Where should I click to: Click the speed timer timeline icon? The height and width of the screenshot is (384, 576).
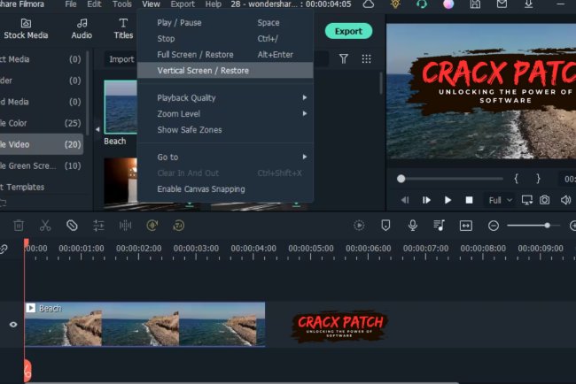coord(178,226)
